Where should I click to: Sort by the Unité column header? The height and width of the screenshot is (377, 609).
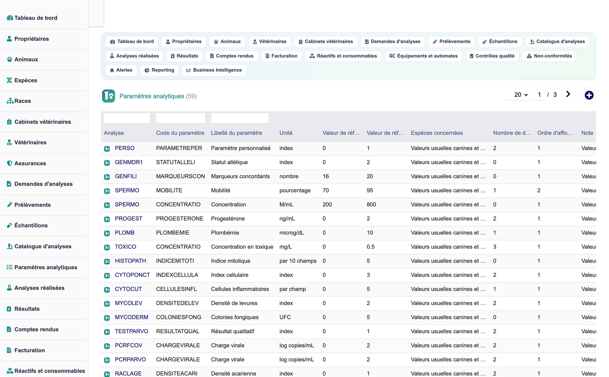286,133
